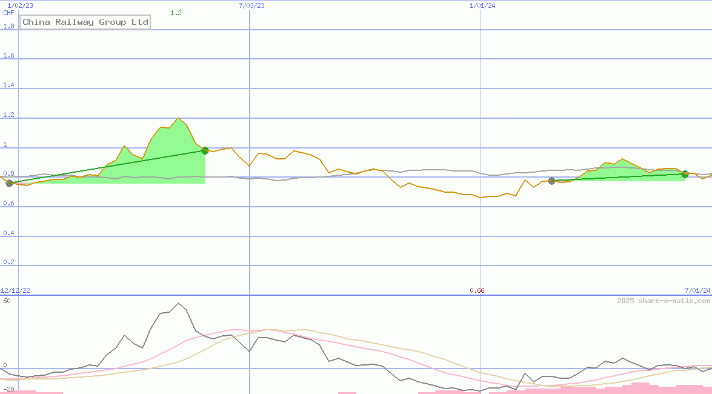
Task: Click the 0.6 price axis label
Action: pos(9,203)
